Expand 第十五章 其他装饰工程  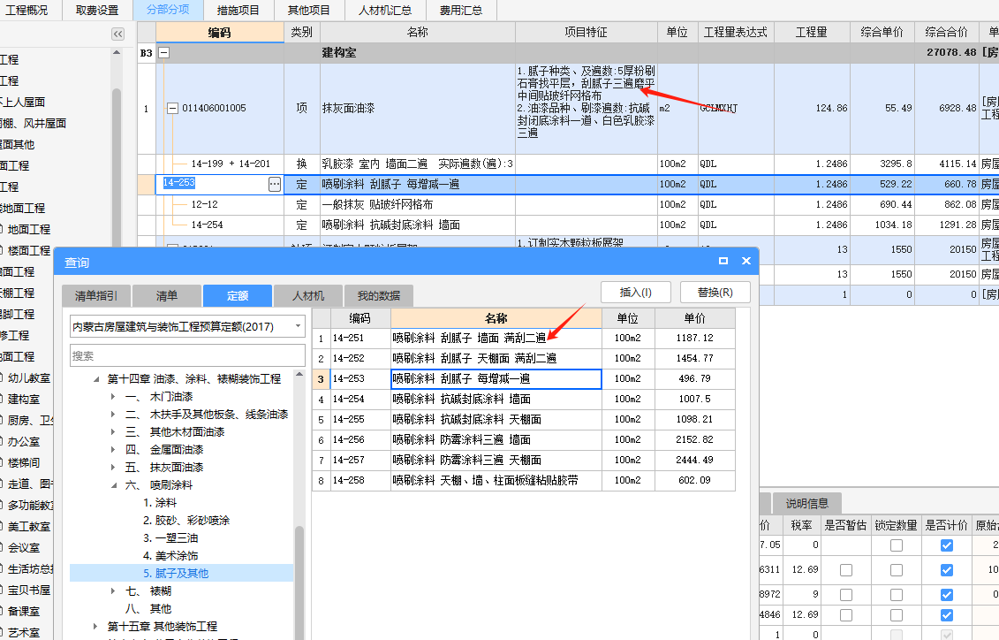96,627
